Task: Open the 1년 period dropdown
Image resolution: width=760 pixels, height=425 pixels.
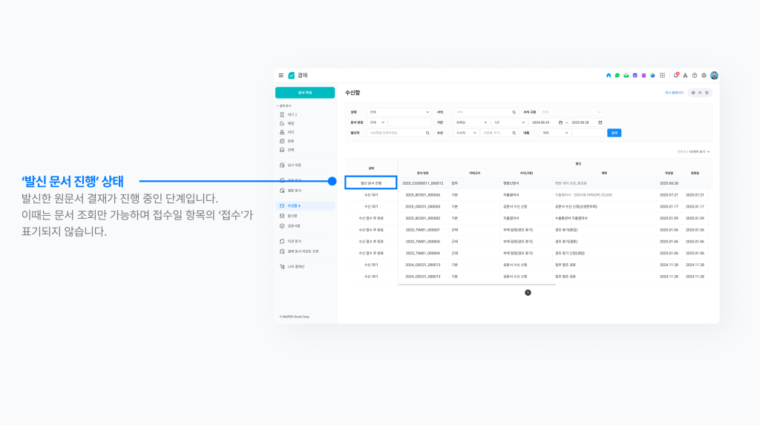Action: pos(509,122)
